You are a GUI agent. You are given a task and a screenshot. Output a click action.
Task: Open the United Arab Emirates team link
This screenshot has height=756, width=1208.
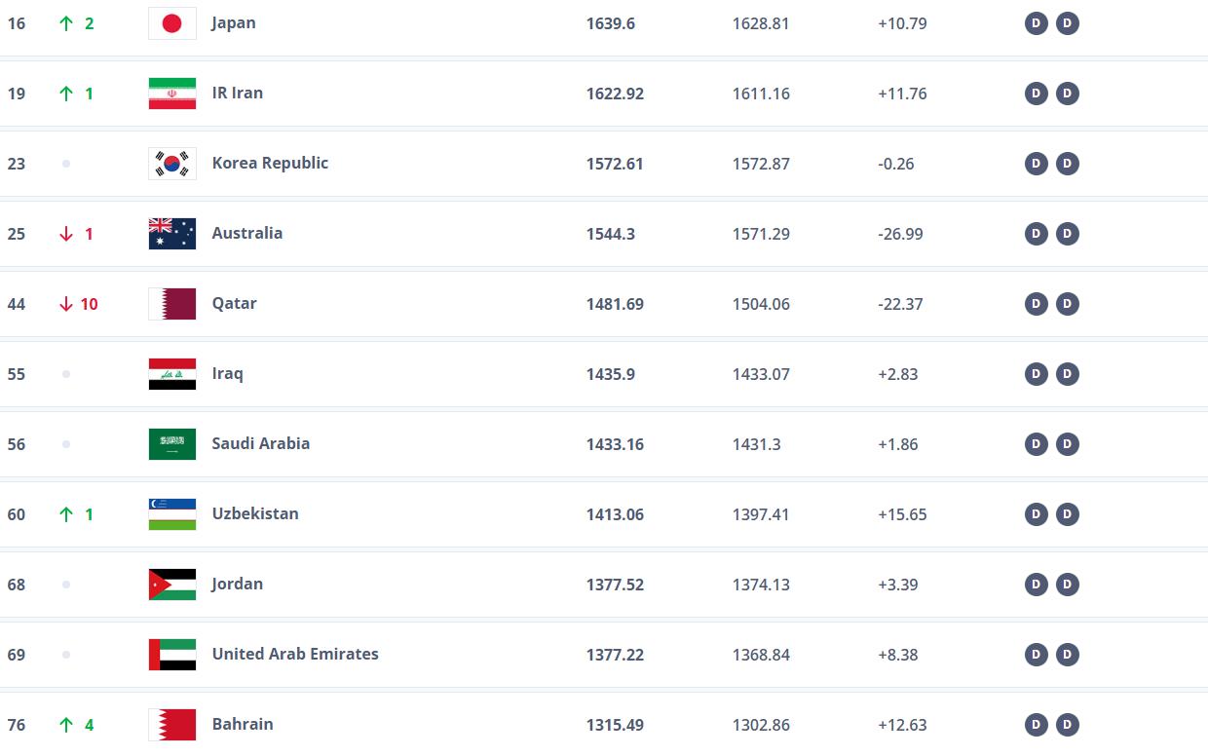295,655
